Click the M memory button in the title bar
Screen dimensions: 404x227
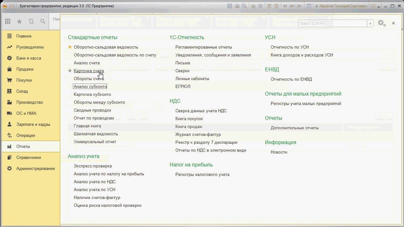tap(285, 6)
